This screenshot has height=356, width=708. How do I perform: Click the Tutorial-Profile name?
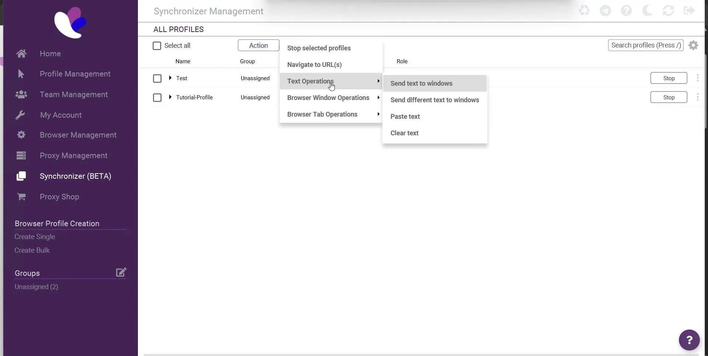(x=194, y=97)
